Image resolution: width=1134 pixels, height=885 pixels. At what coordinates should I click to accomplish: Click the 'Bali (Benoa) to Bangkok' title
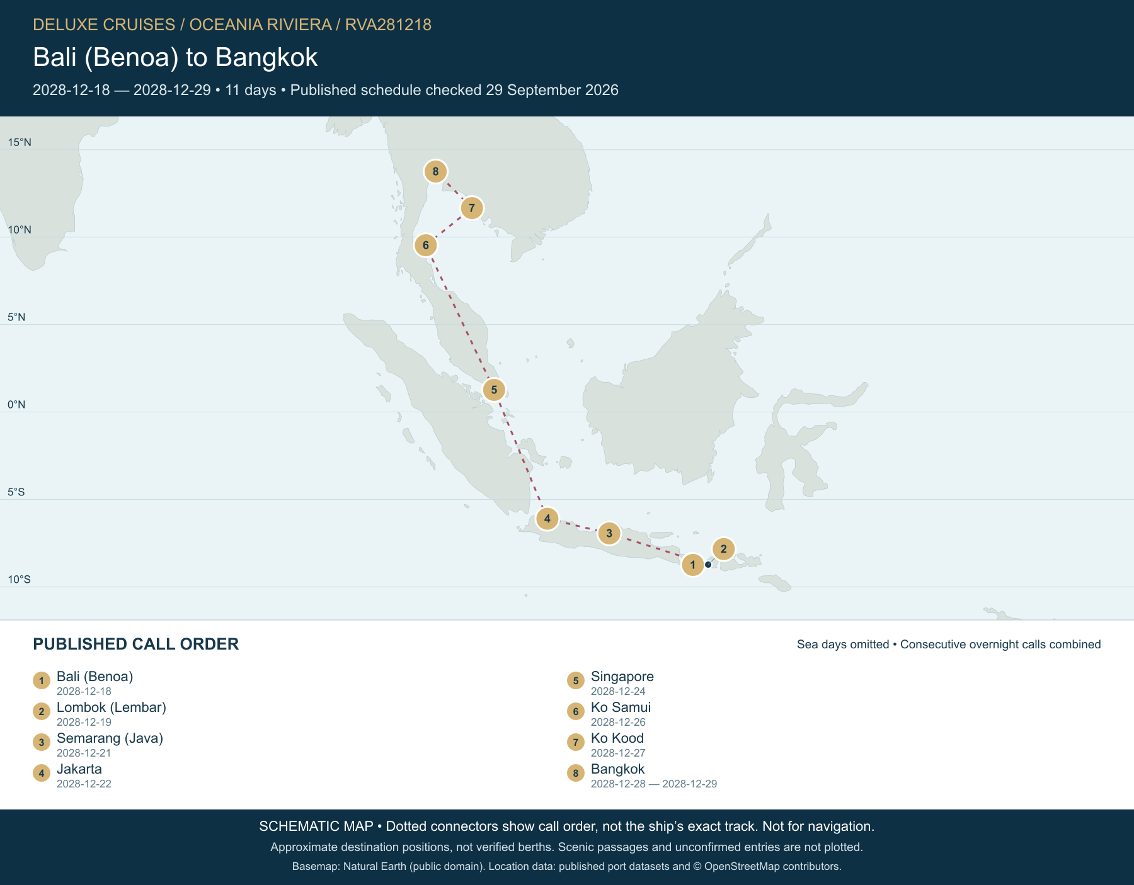click(175, 57)
